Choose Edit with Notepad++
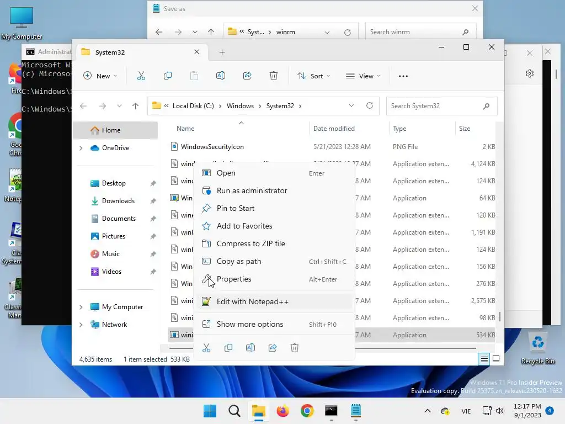 274,302
